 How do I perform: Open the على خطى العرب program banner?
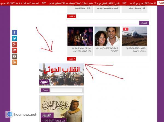point(61,109)
